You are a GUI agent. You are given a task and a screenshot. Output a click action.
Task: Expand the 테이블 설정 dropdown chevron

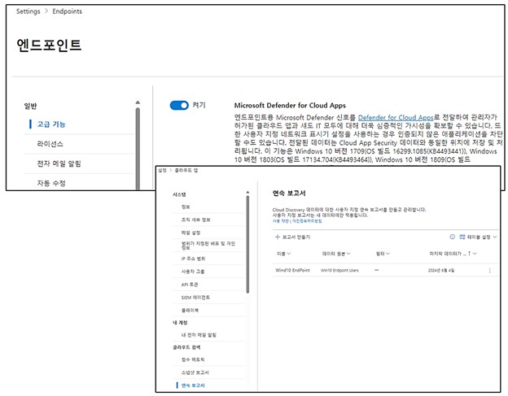tap(495, 237)
